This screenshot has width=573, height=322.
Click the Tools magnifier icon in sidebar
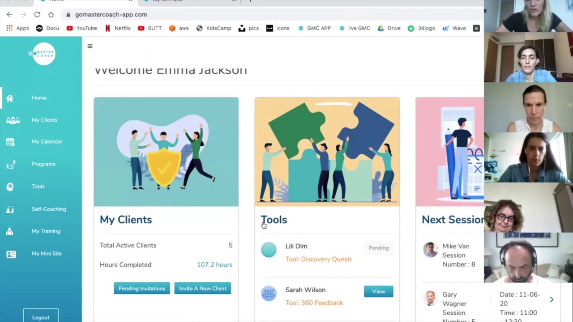click(10, 186)
